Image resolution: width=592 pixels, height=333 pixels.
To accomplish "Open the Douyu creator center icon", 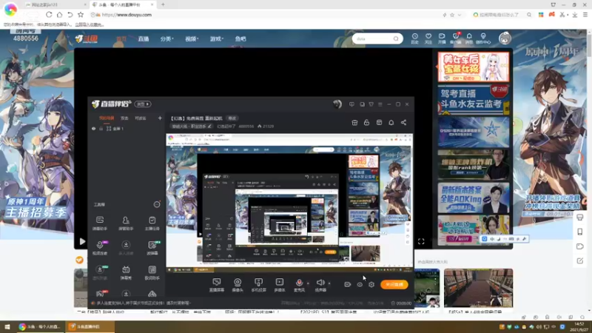I will pyautogui.click(x=483, y=38).
